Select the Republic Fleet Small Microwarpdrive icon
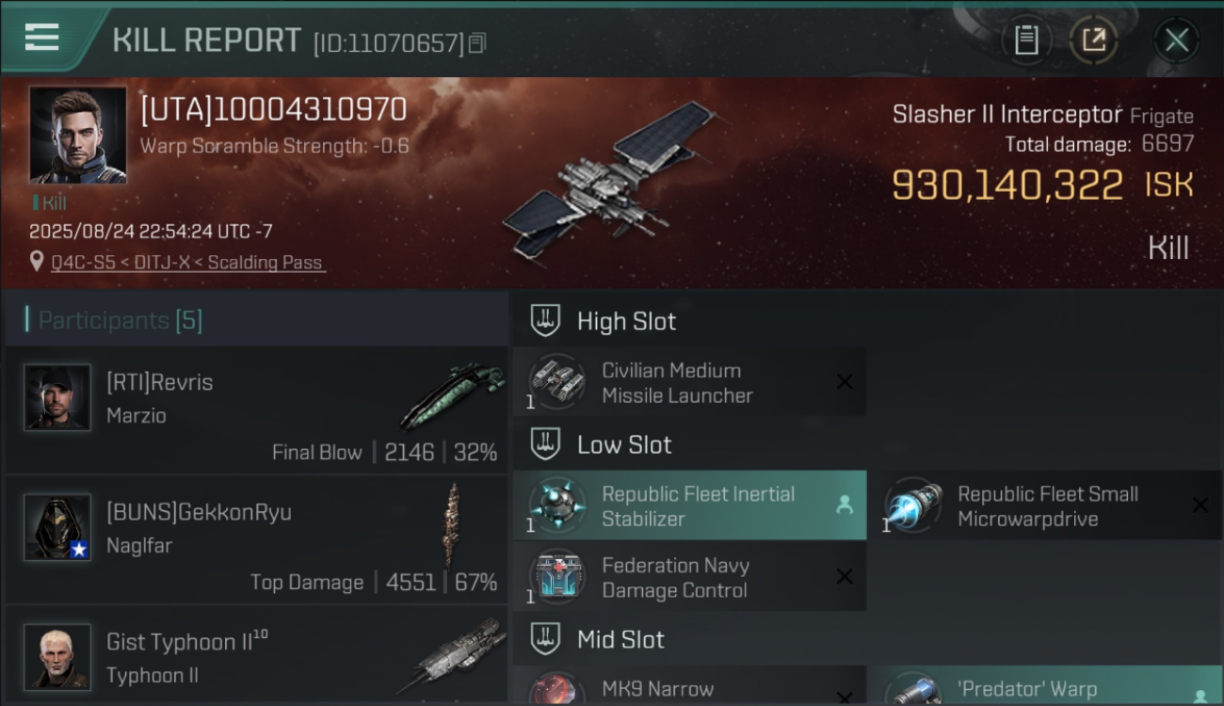This screenshot has width=1224, height=706. (x=914, y=505)
